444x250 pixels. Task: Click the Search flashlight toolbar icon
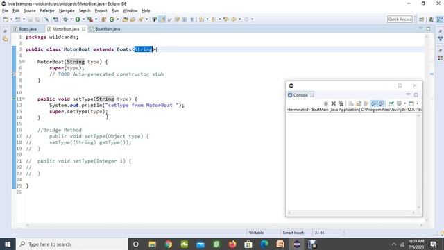click(x=141, y=19)
